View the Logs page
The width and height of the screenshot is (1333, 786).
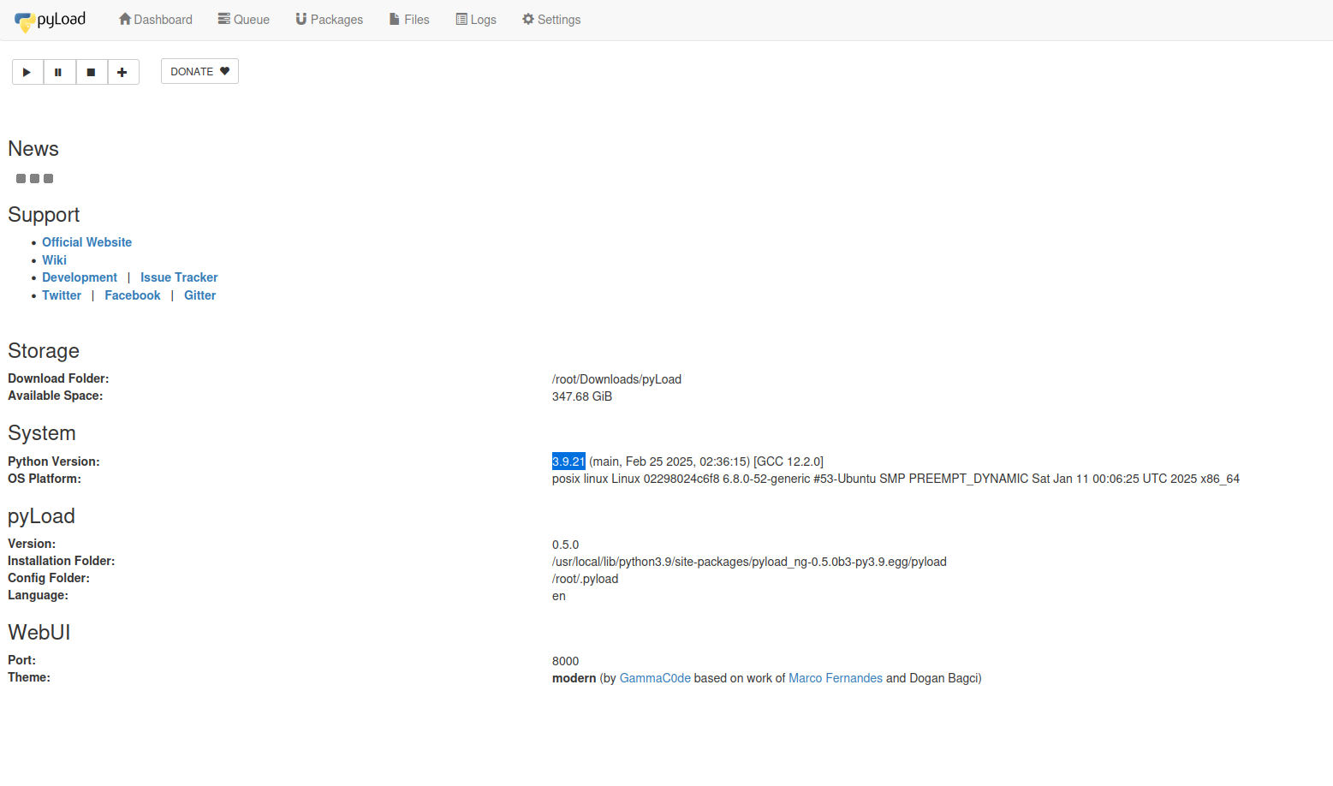(x=476, y=20)
